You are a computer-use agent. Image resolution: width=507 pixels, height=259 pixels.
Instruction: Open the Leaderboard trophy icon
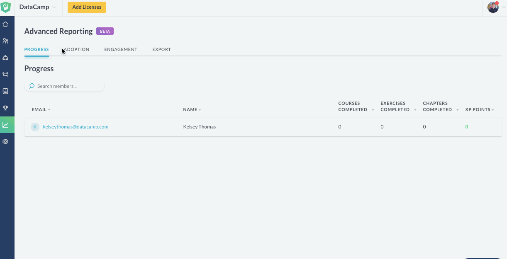pyautogui.click(x=5, y=108)
